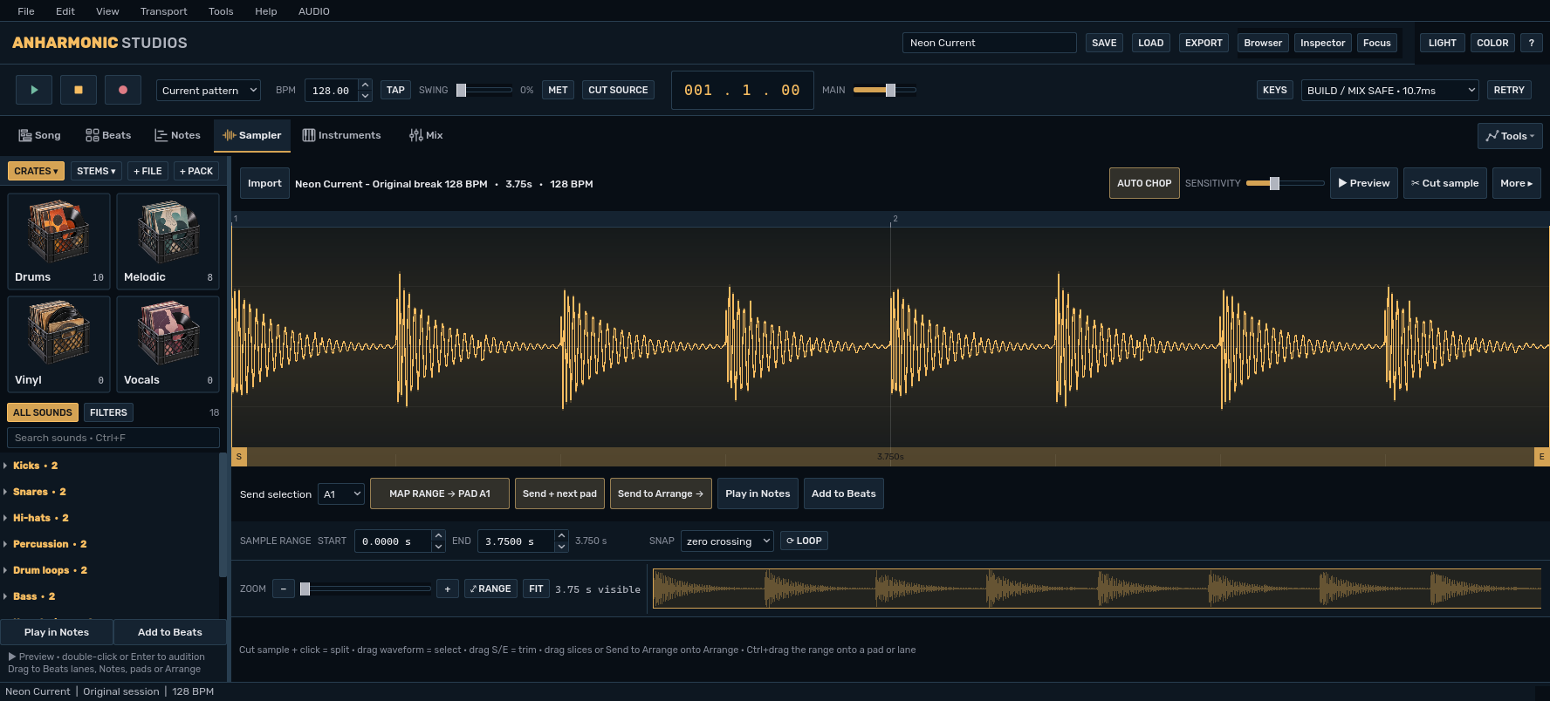Select the Sampler tab
This screenshot has width=1550, height=701.
(252, 135)
